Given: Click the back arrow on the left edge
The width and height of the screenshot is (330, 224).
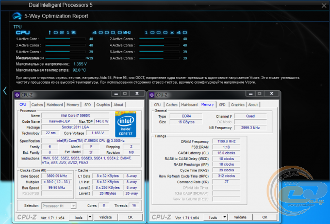Looking at the screenshot, I should tap(5, 91).
